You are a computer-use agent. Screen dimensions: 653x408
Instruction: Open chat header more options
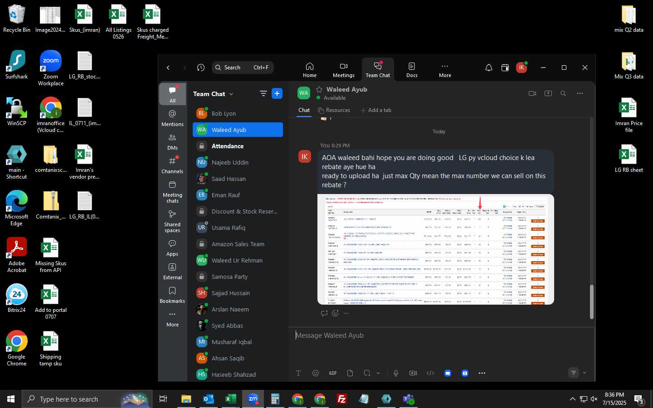click(580, 93)
